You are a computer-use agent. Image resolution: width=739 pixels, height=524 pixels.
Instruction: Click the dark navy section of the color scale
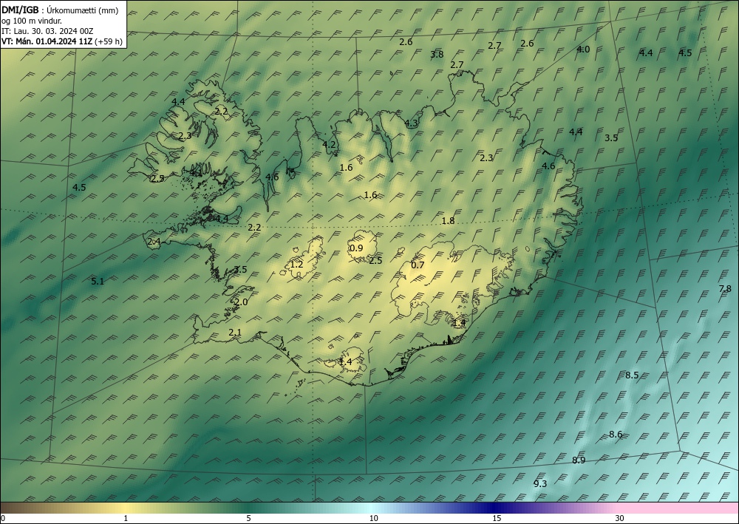tap(495, 508)
